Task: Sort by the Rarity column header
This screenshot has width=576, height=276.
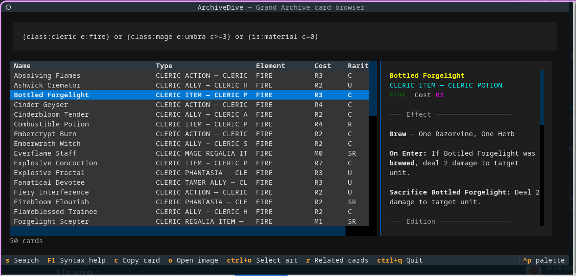Action: click(x=358, y=66)
